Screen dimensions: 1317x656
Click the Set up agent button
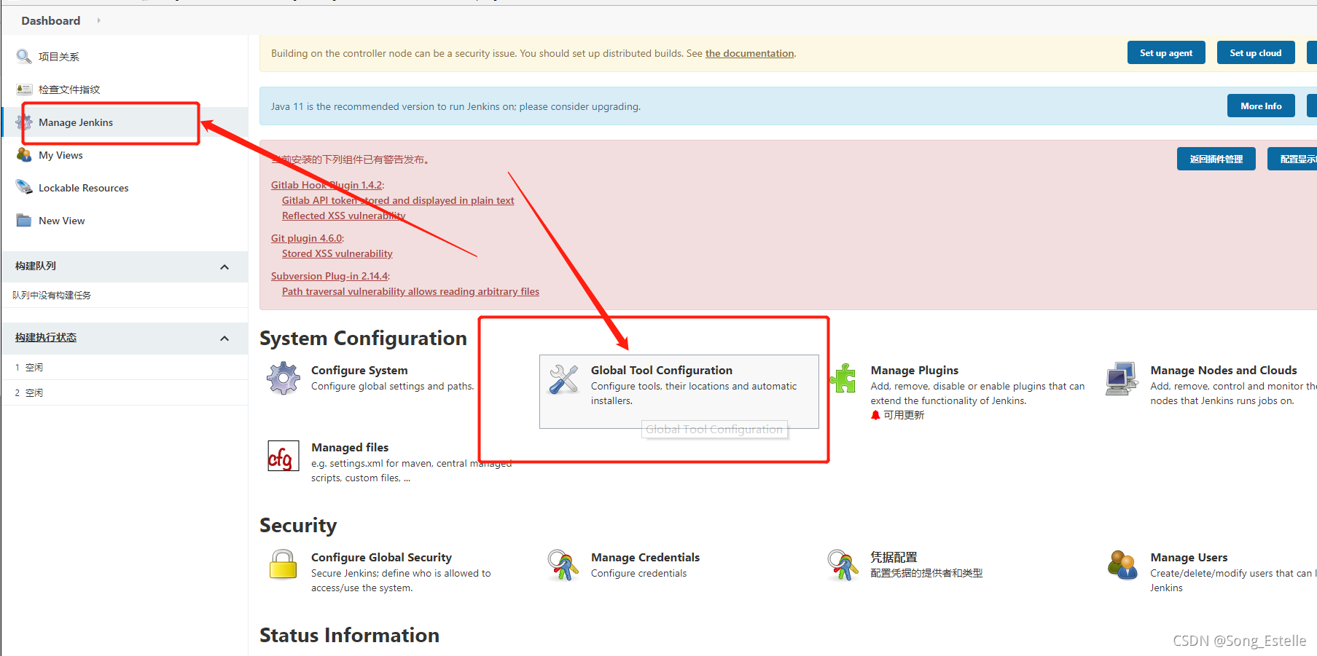point(1166,52)
